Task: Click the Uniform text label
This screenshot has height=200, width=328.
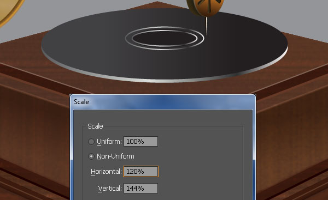Action: click(109, 142)
